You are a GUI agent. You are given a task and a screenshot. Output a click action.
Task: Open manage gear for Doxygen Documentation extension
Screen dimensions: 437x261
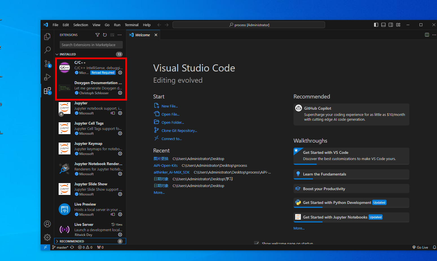coord(120,93)
